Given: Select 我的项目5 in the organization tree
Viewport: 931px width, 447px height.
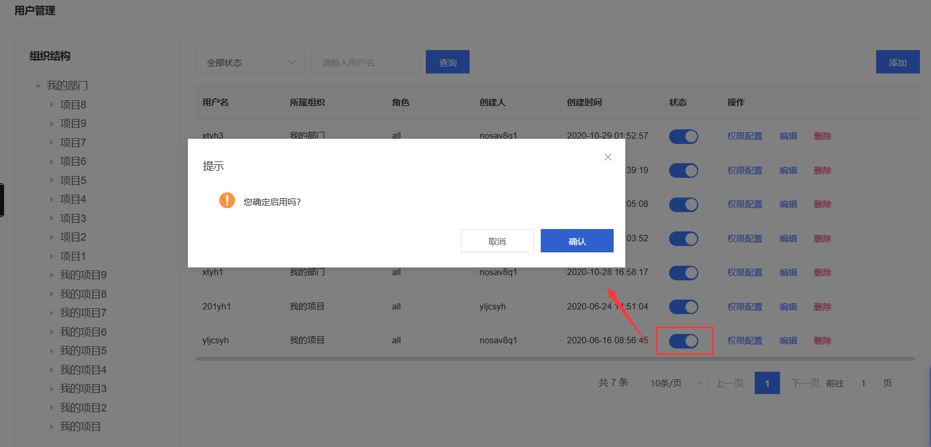Looking at the screenshot, I should click(83, 351).
